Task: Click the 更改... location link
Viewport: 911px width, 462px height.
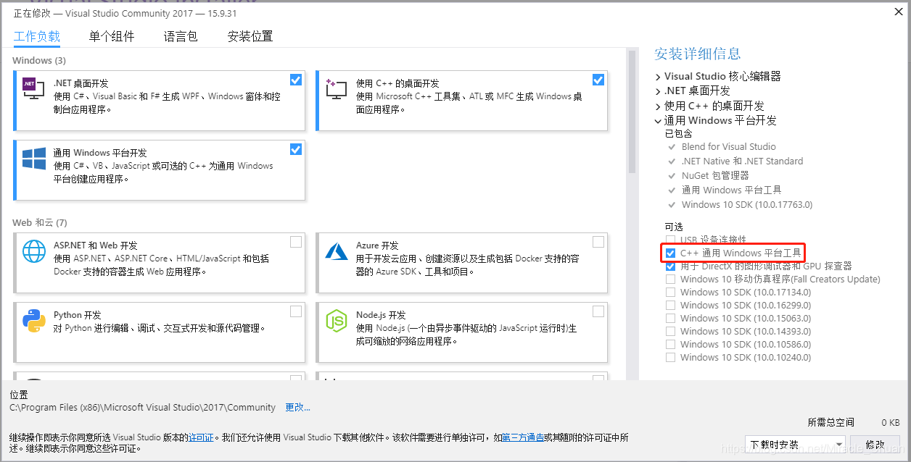Action: tap(297, 408)
